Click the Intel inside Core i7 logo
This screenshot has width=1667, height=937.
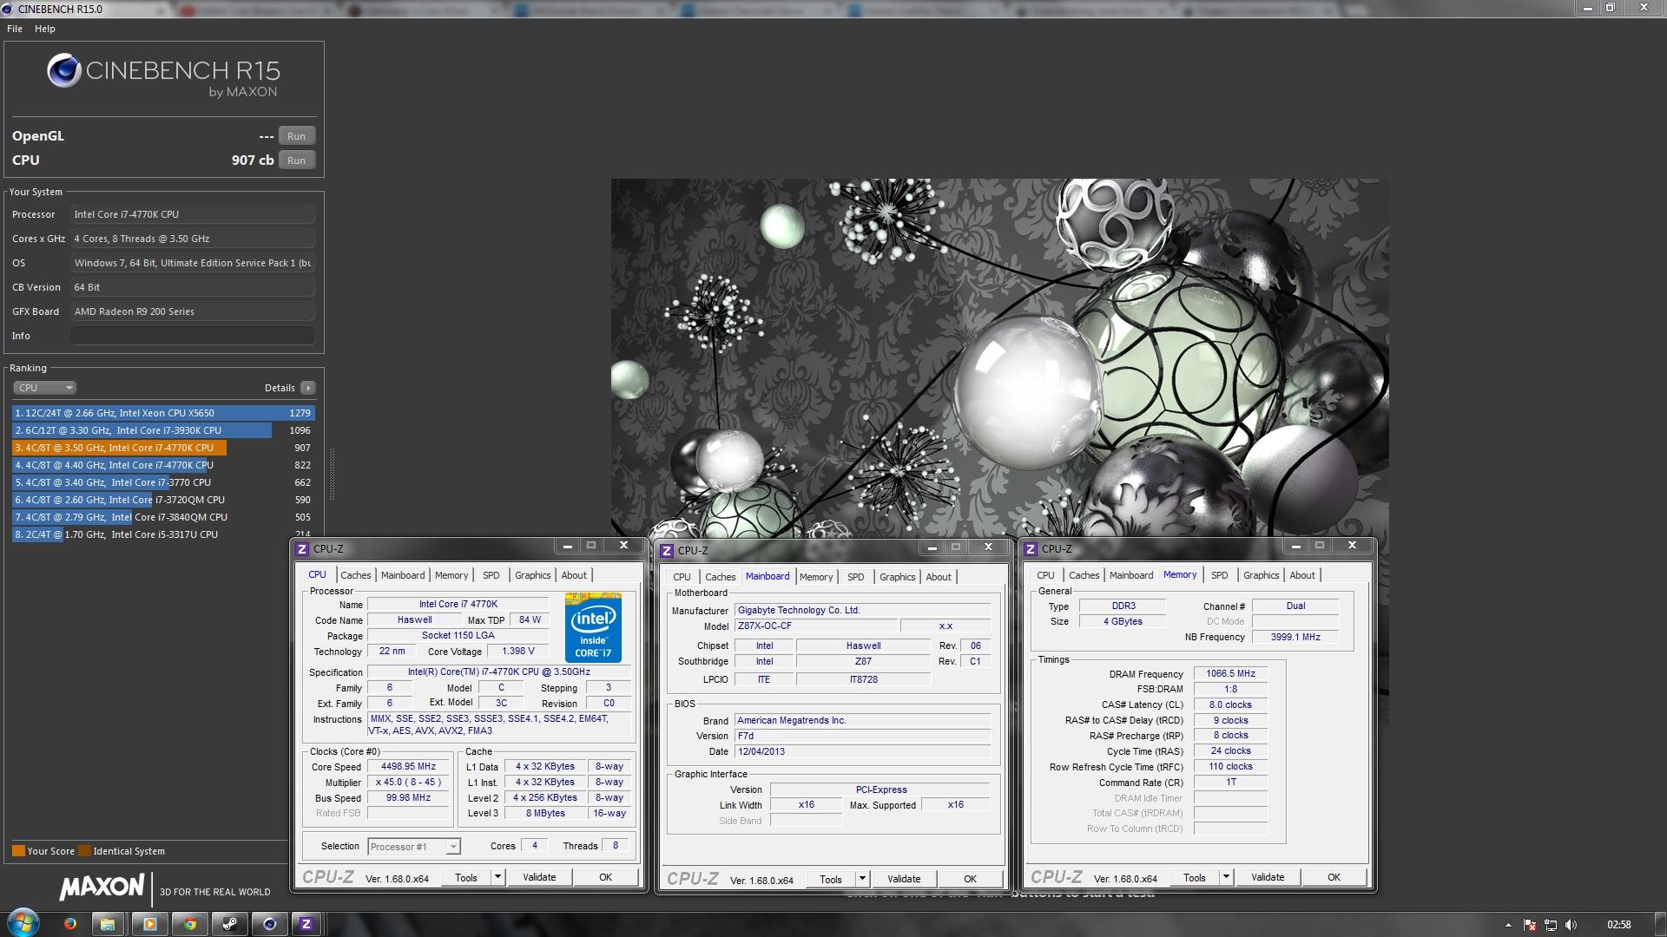(x=593, y=627)
